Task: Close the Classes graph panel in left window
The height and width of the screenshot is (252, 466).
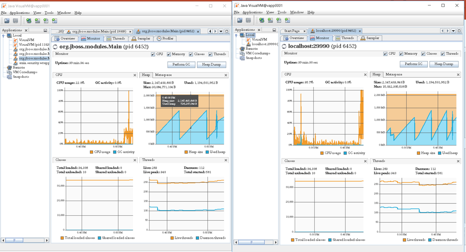Action: 135,160
